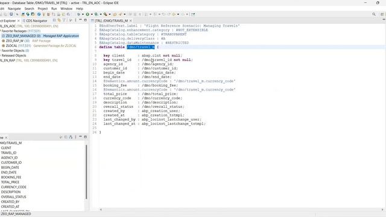Open the dropdown arrow next to Debug

tap(83, 14)
